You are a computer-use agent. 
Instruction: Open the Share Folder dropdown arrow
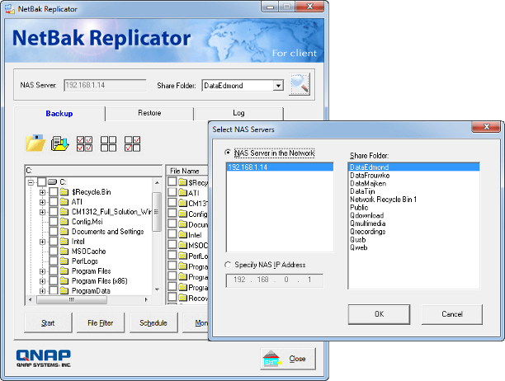(x=278, y=86)
